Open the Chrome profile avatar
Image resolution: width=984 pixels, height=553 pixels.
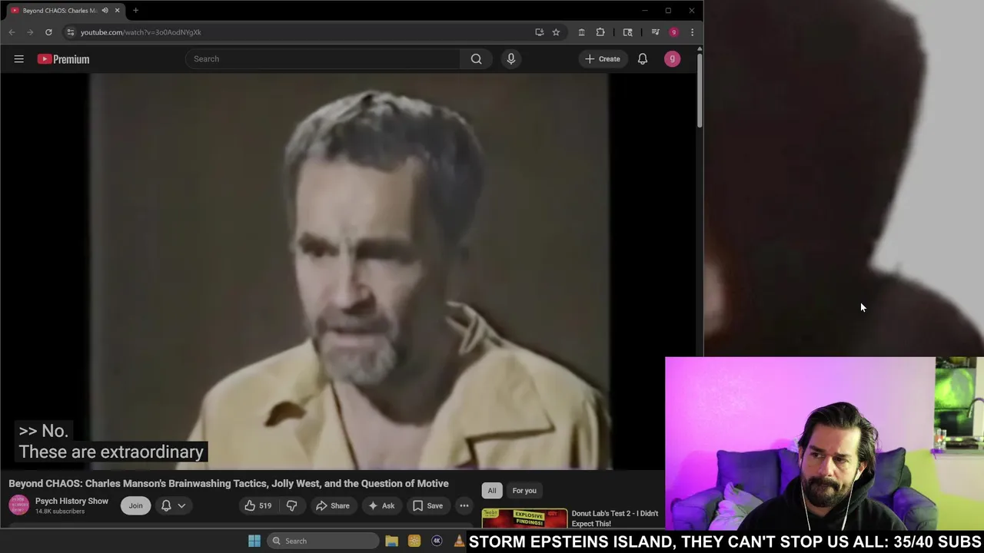click(x=674, y=32)
